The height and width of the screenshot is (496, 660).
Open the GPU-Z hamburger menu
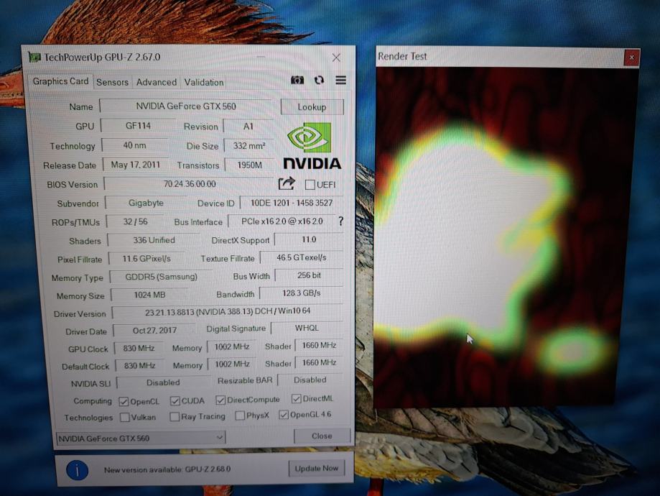coord(340,80)
